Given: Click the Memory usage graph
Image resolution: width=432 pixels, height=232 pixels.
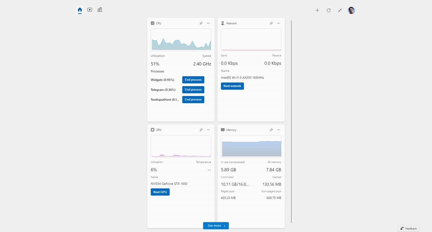Looking at the screenshot, I should (251, 146).
